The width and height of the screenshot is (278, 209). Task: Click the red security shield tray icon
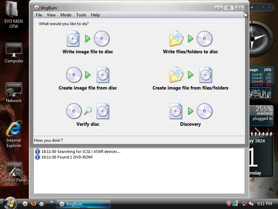(229, 203)
